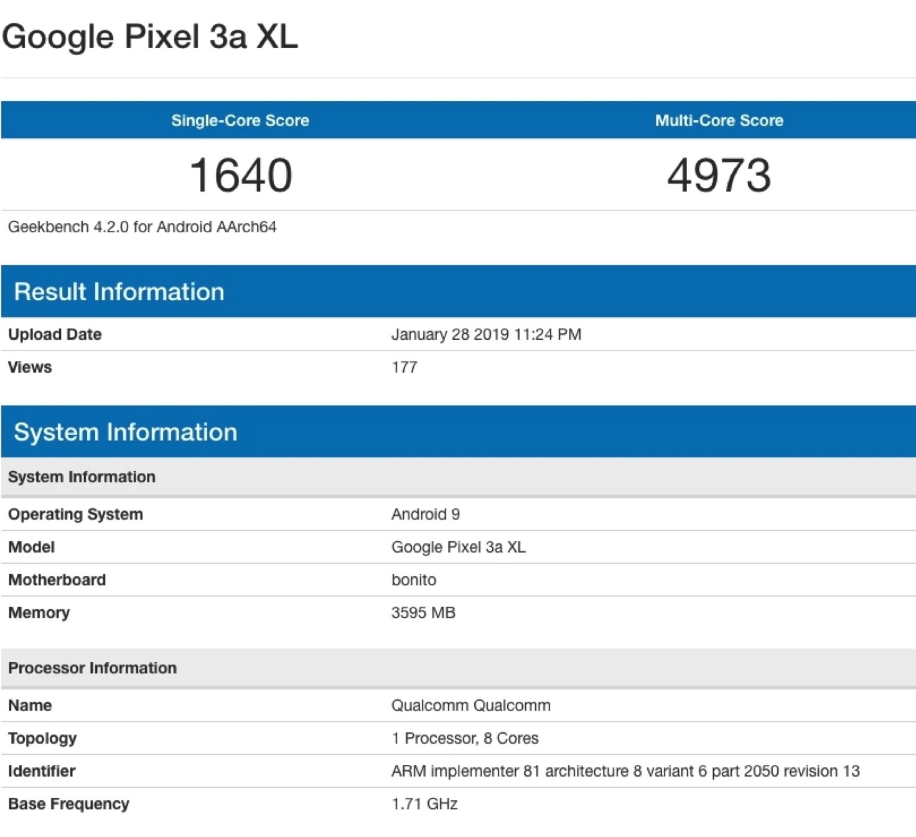The image size is (916, 837).
Task: Click the ARM implementer identifier string
Action: coord(625,772)
